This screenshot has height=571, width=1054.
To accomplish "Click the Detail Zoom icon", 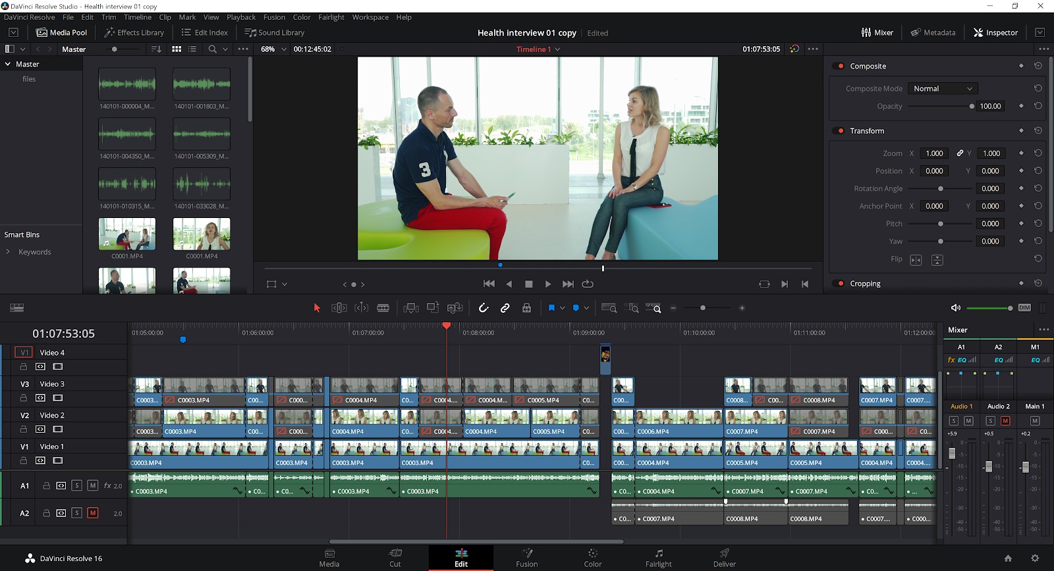I will (x=632, y=308).
